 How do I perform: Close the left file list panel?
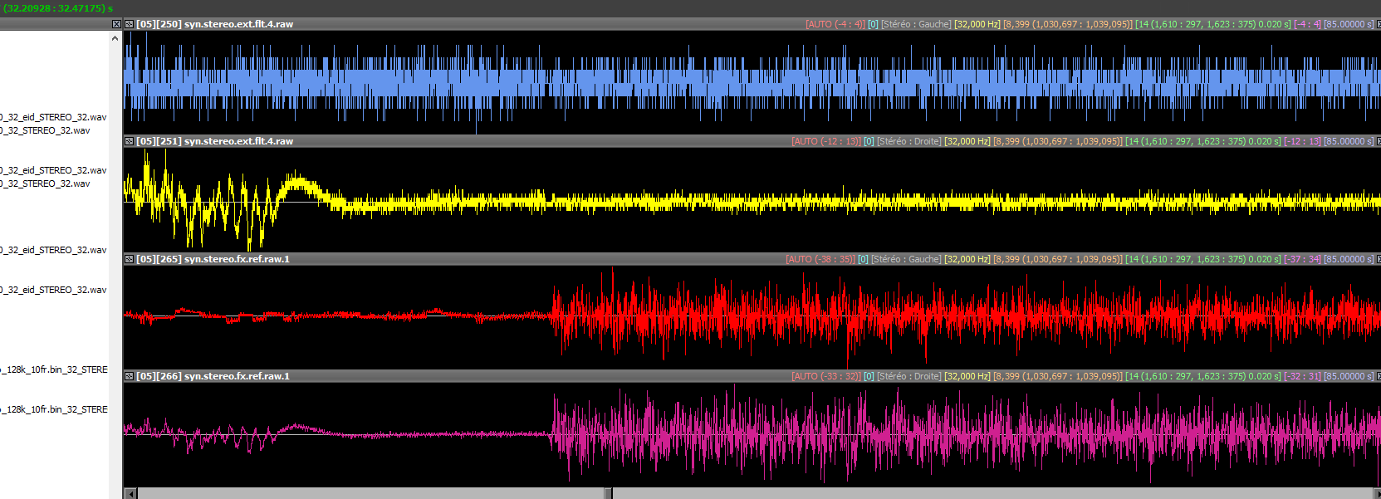[x=116, y=24]
